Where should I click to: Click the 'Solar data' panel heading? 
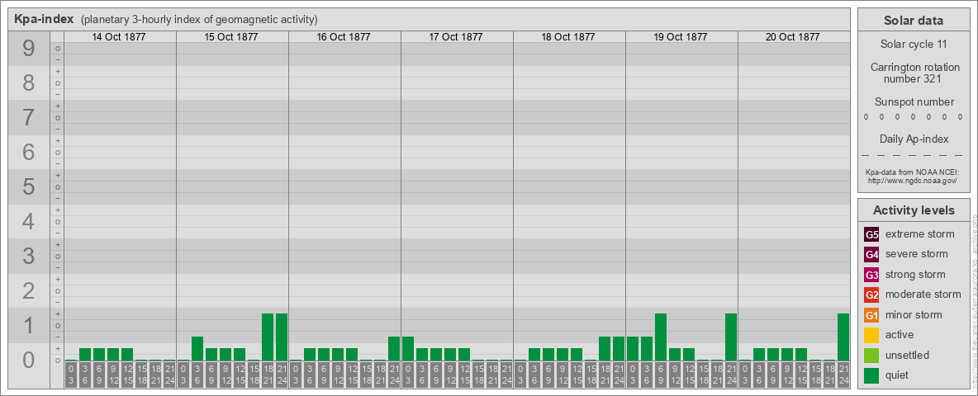tap(914, 21)
